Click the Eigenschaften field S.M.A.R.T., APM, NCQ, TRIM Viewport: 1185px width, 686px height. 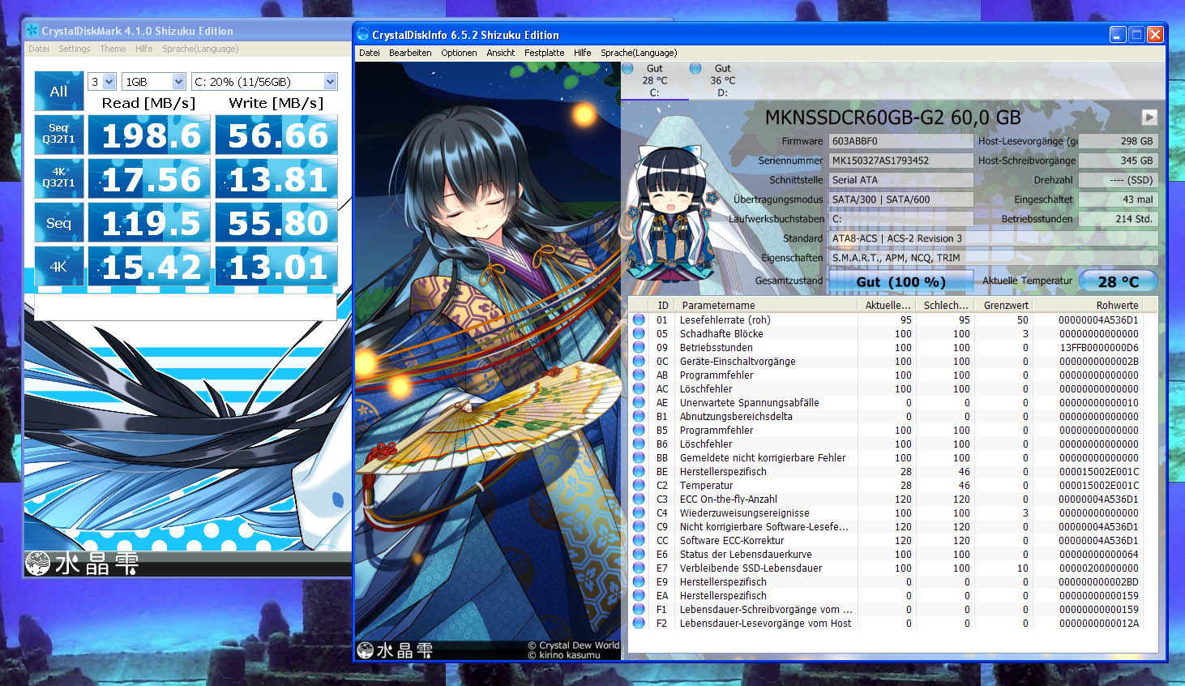994,258
